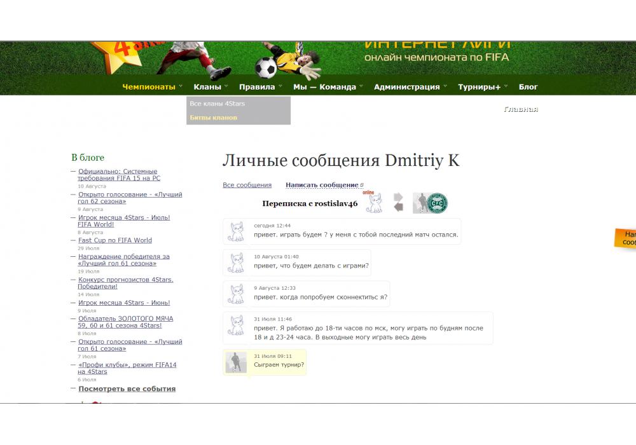Click orange side tab at right edge
The height and width of the screenshot is (445, 636).
click(626, 238)
